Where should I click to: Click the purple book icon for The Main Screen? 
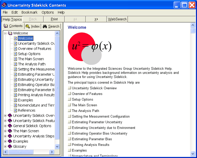pos(10,131)
